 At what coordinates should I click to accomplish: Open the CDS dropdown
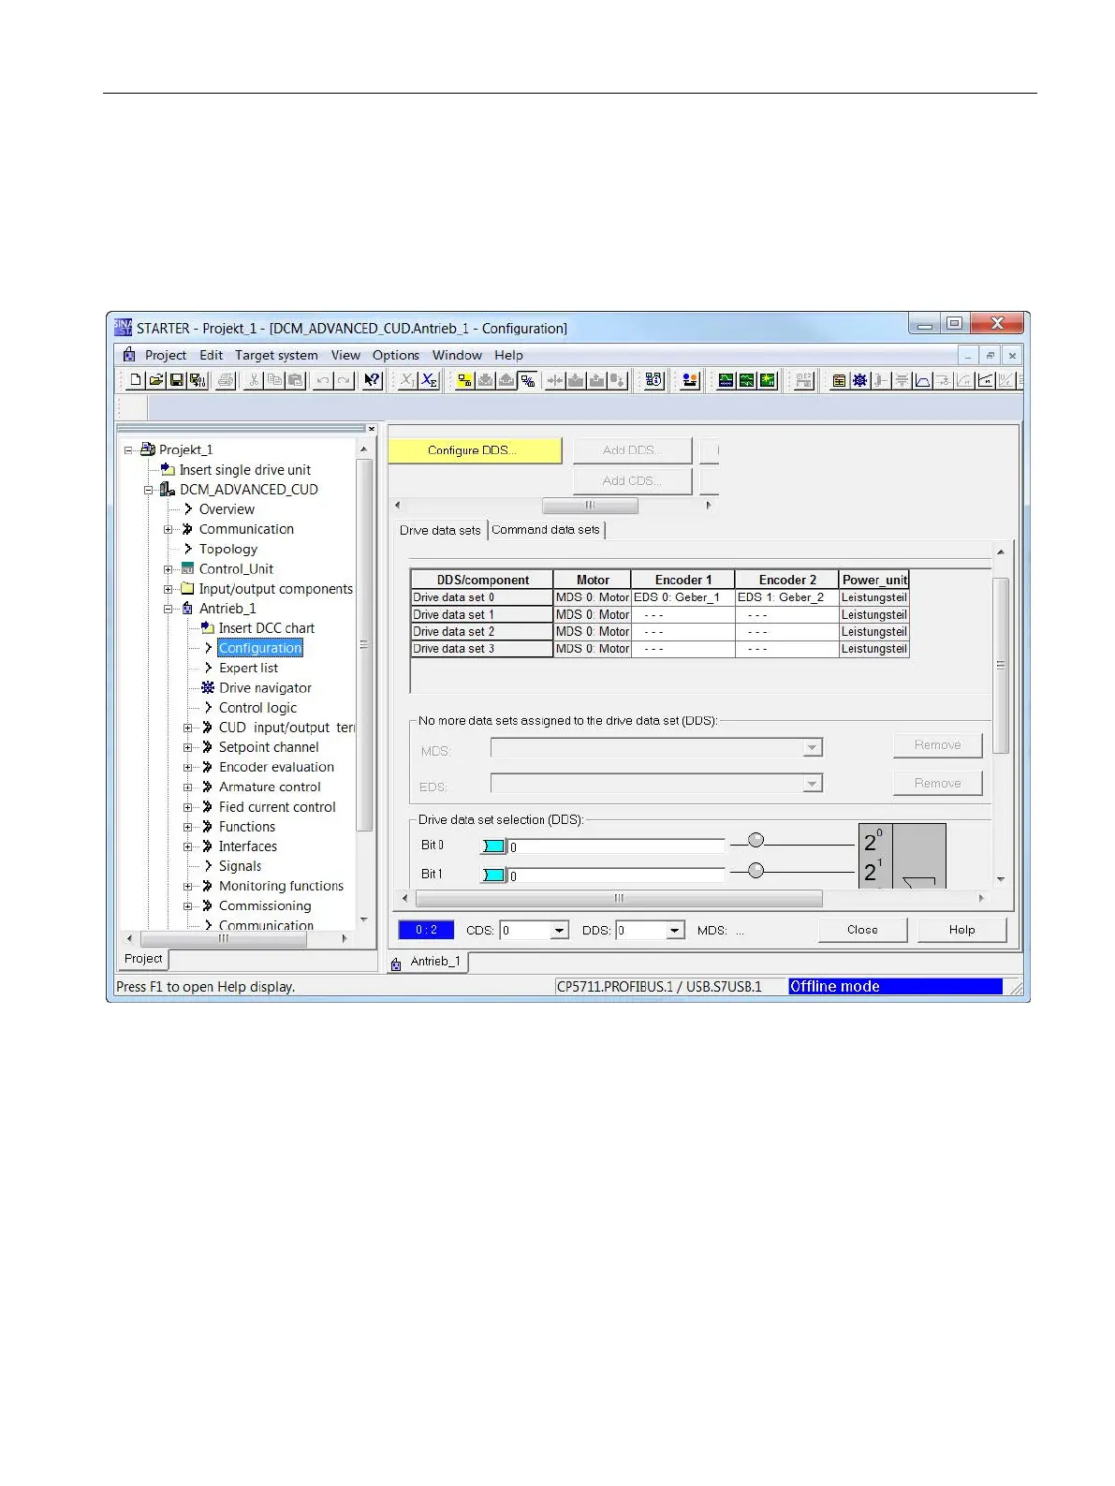pyautogui.click(x=560, y=931)
